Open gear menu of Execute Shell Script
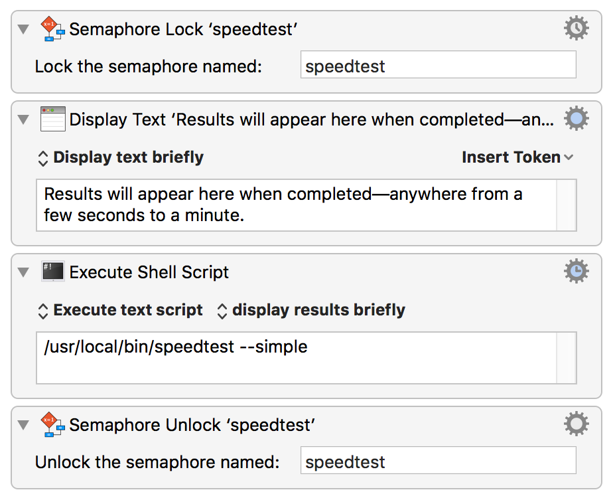This screenshot has width=613, height=498. coord(577,271)
